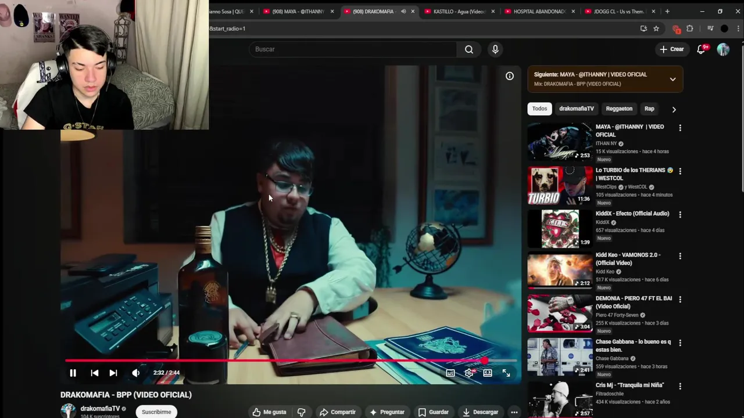Open MAYA - @ITHANNY video thumbnail
The height and width of the screenshot is (418, 744).
[x=560, y=141]
